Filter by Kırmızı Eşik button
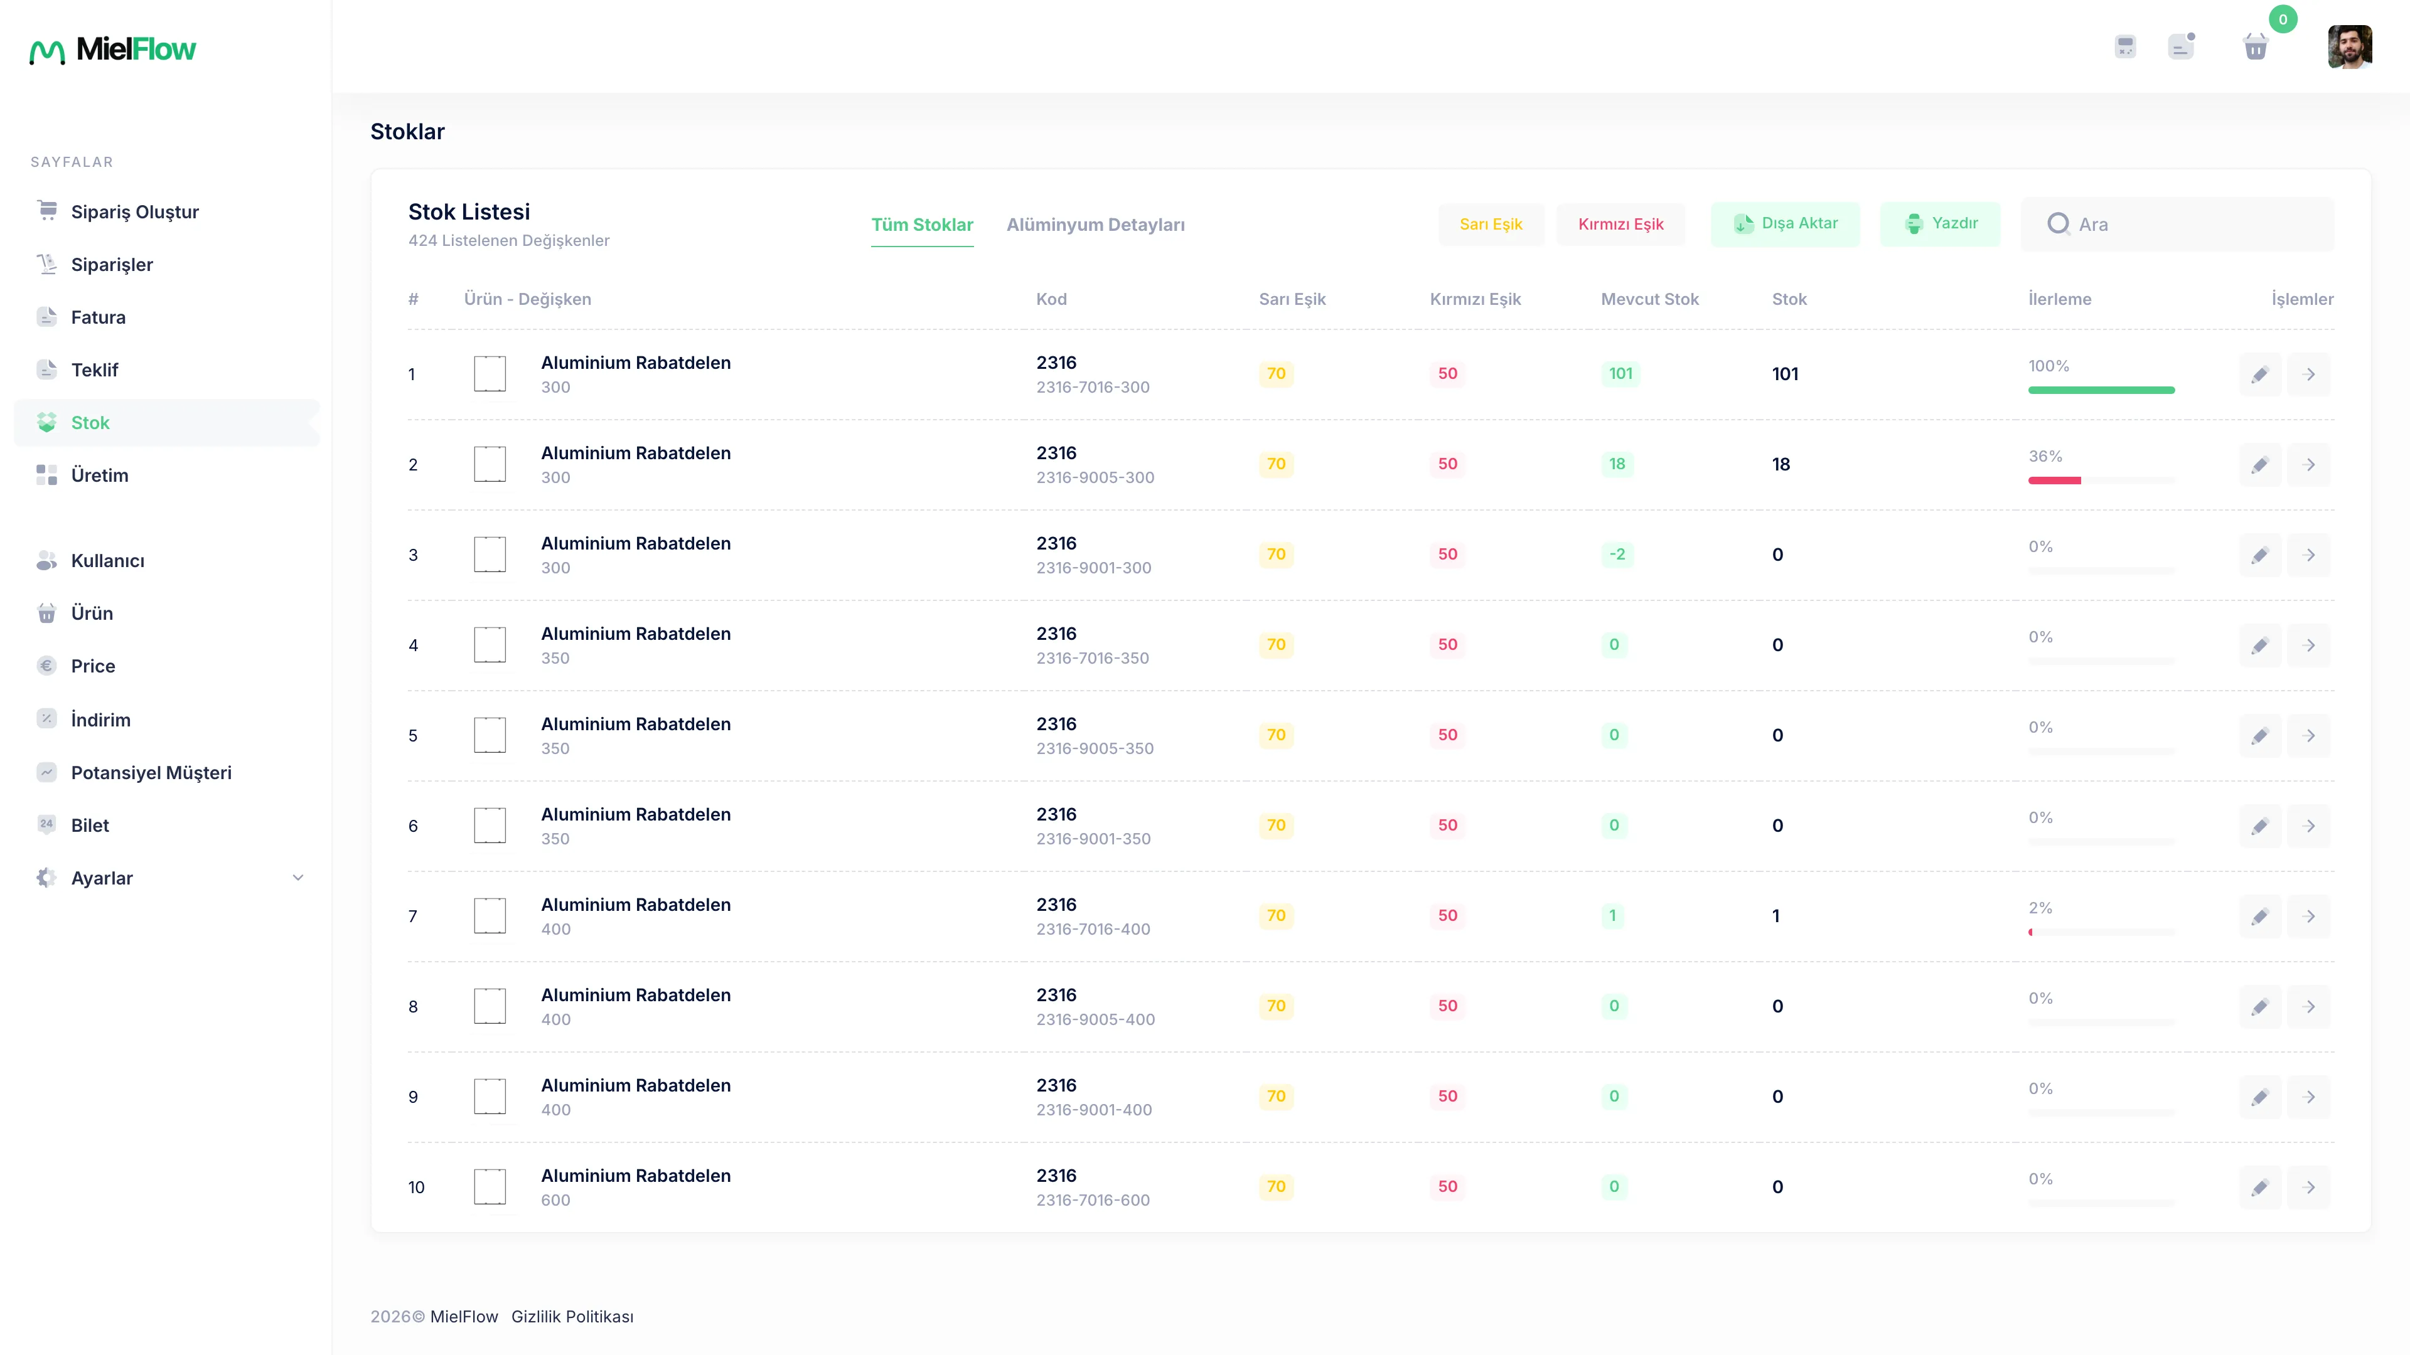Image resolution: width=2410 pixels, height=1355 pixels. coord(1620,225)
